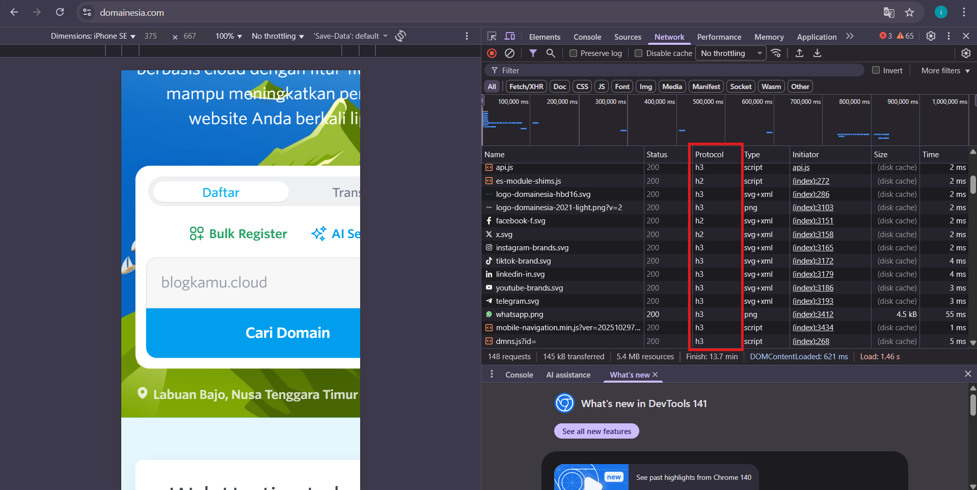The height and width of the screenshot is (490, 977).
Task: Open AI assistance drawer tab
Action: point(568,374)
